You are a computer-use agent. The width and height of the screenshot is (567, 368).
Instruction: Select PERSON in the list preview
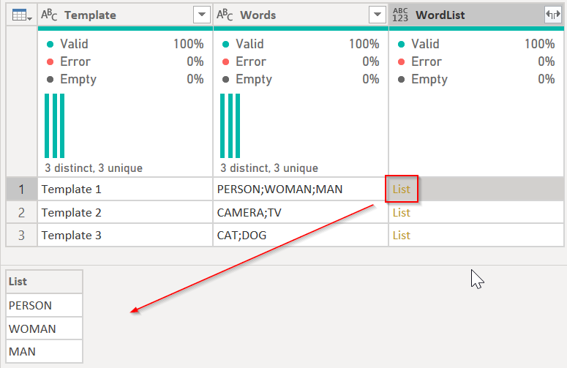click(x=44, y=306)
